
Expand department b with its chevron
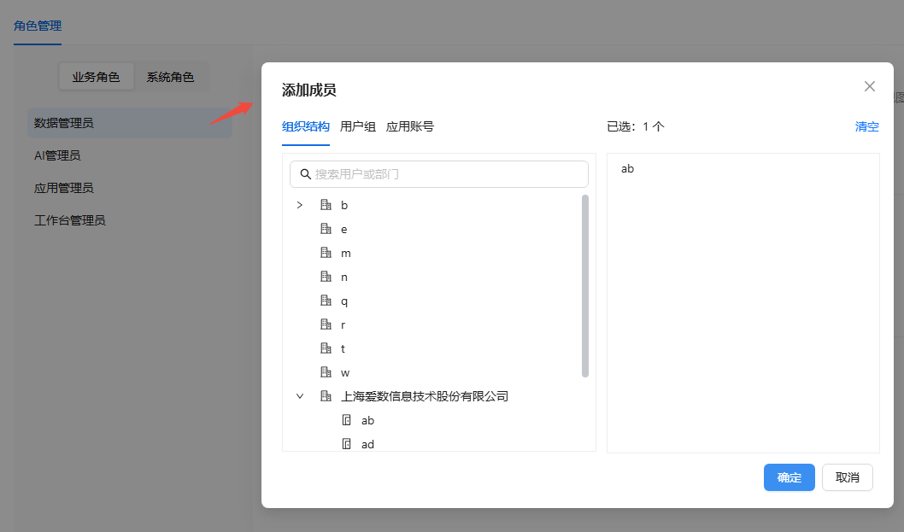point(300,205)
